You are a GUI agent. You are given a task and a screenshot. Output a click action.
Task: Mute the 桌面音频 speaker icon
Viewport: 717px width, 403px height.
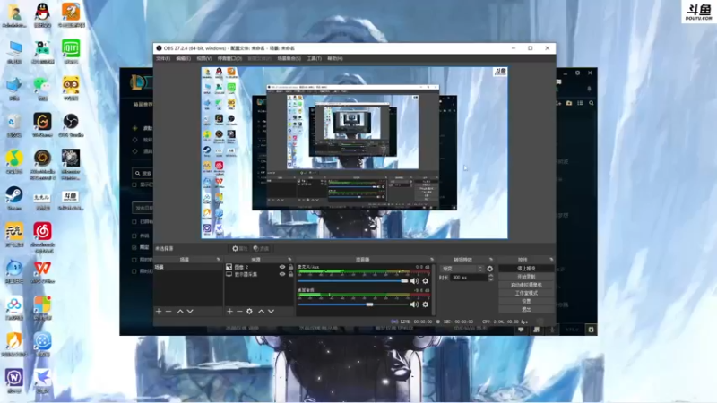414,304
